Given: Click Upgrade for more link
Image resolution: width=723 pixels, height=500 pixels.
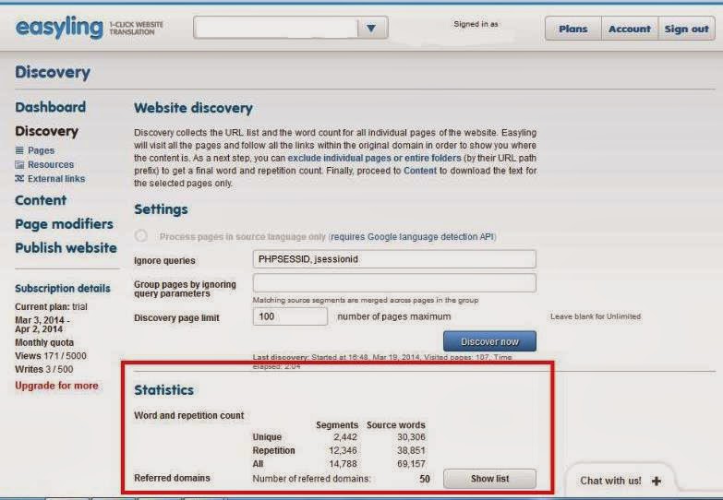Looking at the screenshot, I should [56, 386].
